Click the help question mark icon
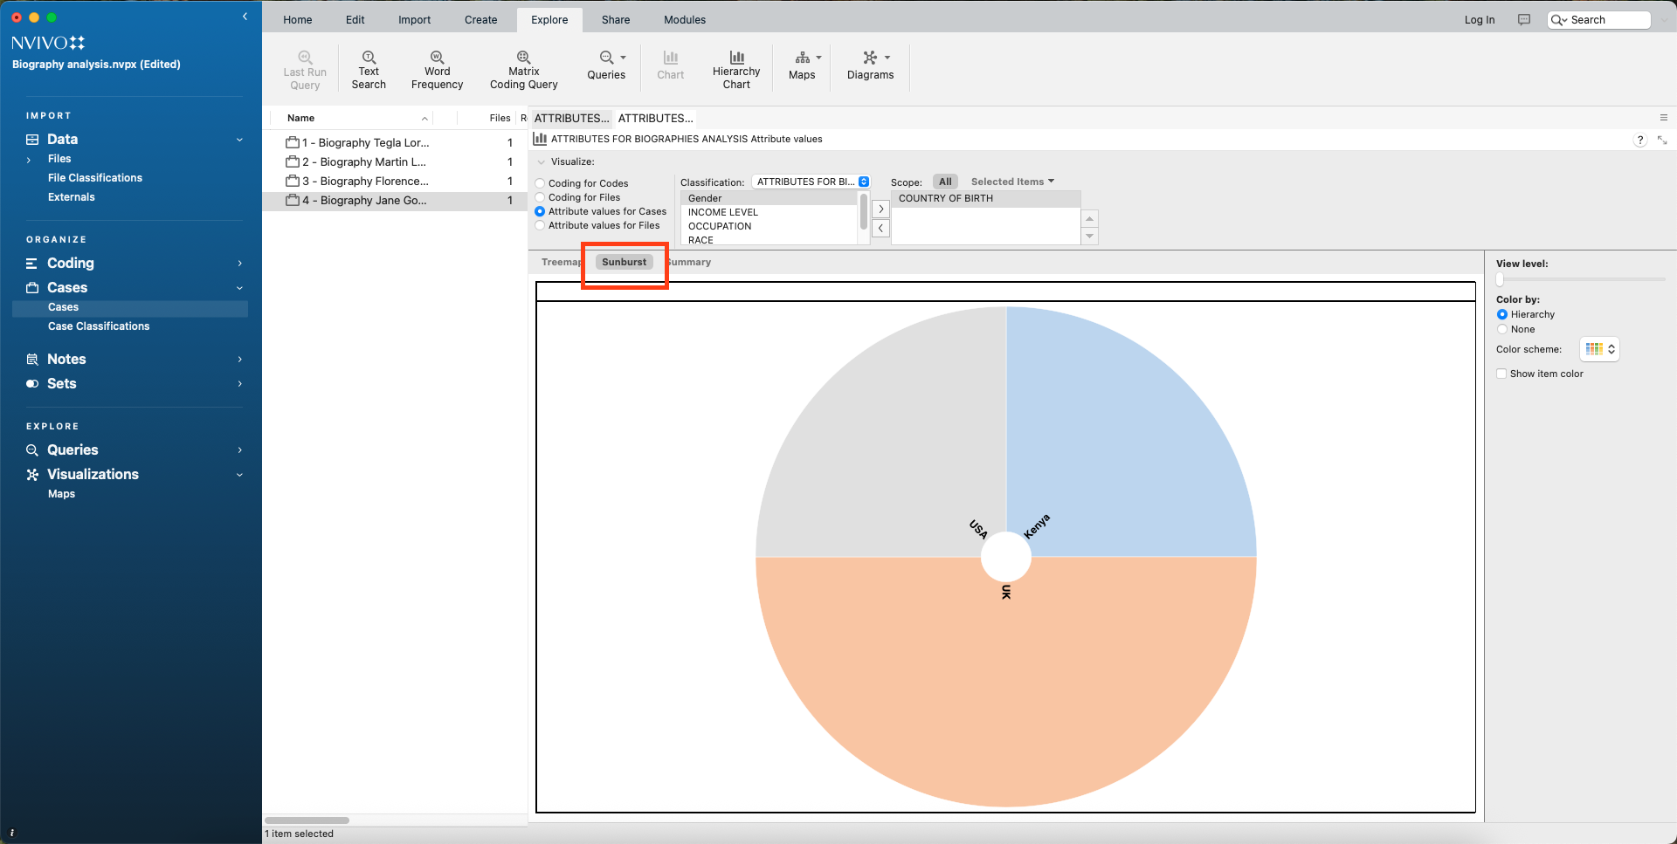 click(x=1639, y=141)
